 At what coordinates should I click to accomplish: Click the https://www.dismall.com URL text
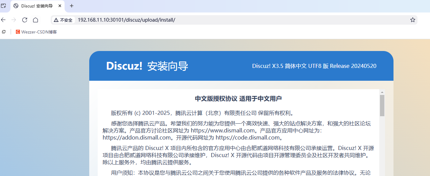(x=222, y=130)
